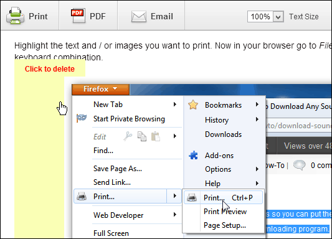Click the red Click to delete label

click(x=50, y=69)
